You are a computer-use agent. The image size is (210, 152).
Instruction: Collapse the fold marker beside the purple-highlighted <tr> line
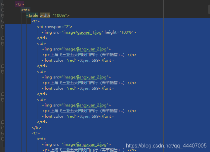tap(3, 4)
